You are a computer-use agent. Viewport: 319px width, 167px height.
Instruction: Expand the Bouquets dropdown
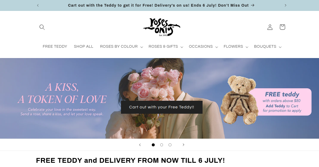coord(268,47)
